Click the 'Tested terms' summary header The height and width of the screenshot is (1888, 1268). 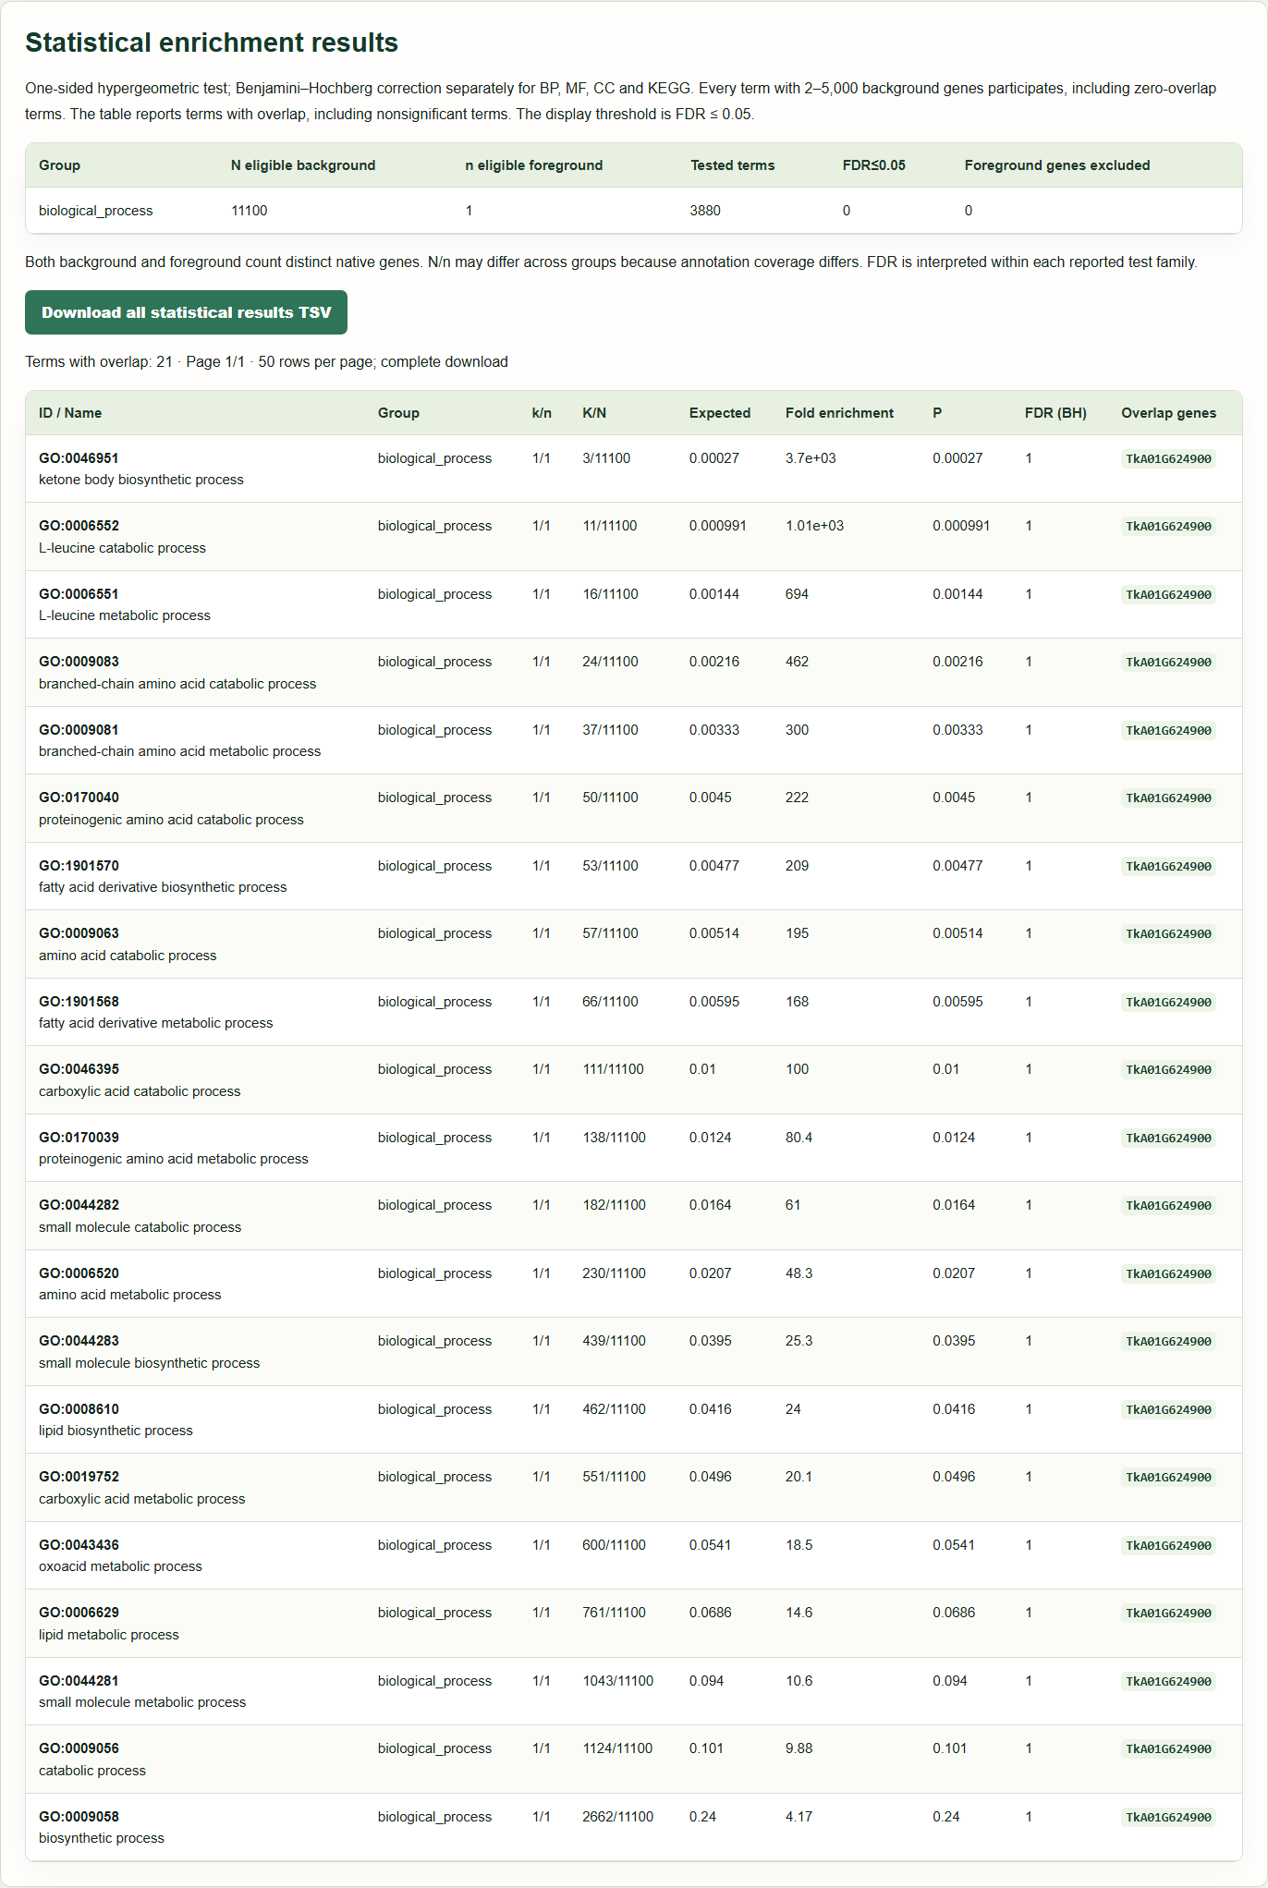[x=732, y=165]
